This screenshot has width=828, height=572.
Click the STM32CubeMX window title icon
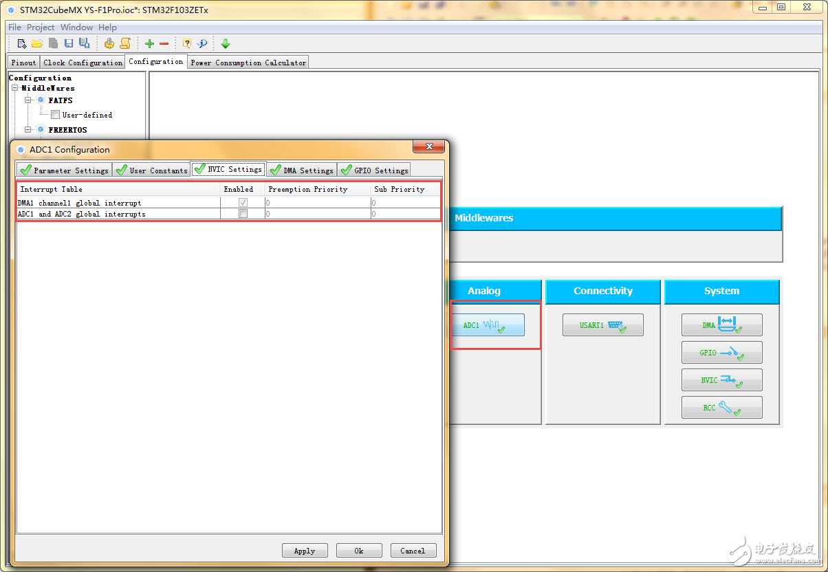pyautogui.click(x=10, y=10)
